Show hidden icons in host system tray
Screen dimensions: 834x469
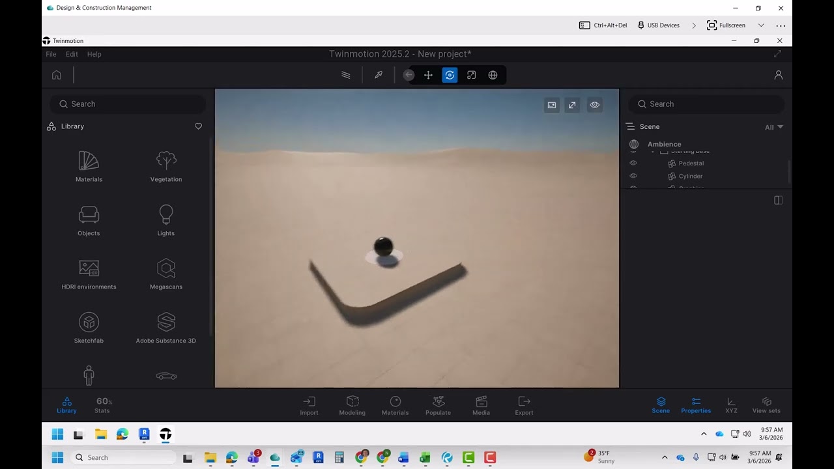[665, 458]
